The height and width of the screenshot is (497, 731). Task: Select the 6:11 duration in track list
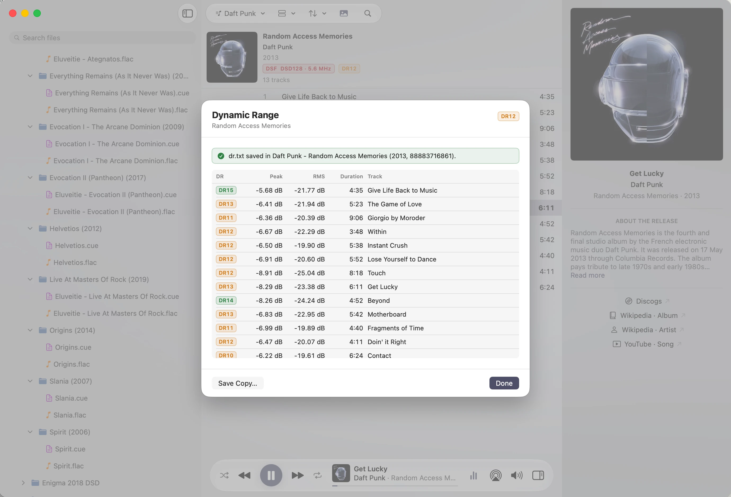coord(546,208)
